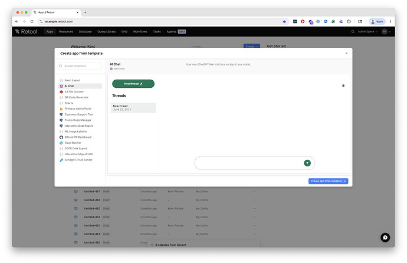Click Untitled-453 in the background app list
The width and height of the screenshot is (407, 263).
click(92, 226)
